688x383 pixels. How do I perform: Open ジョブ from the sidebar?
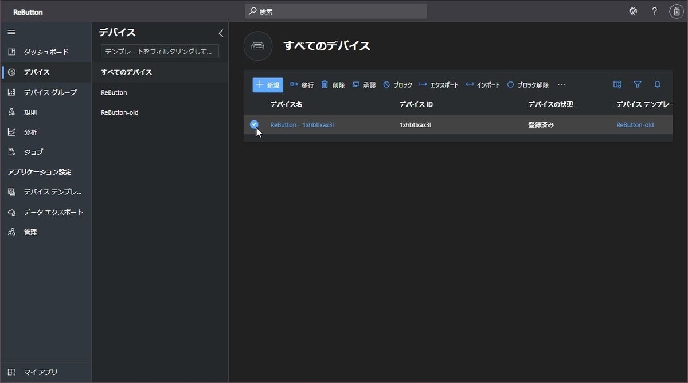click(46, 152)
